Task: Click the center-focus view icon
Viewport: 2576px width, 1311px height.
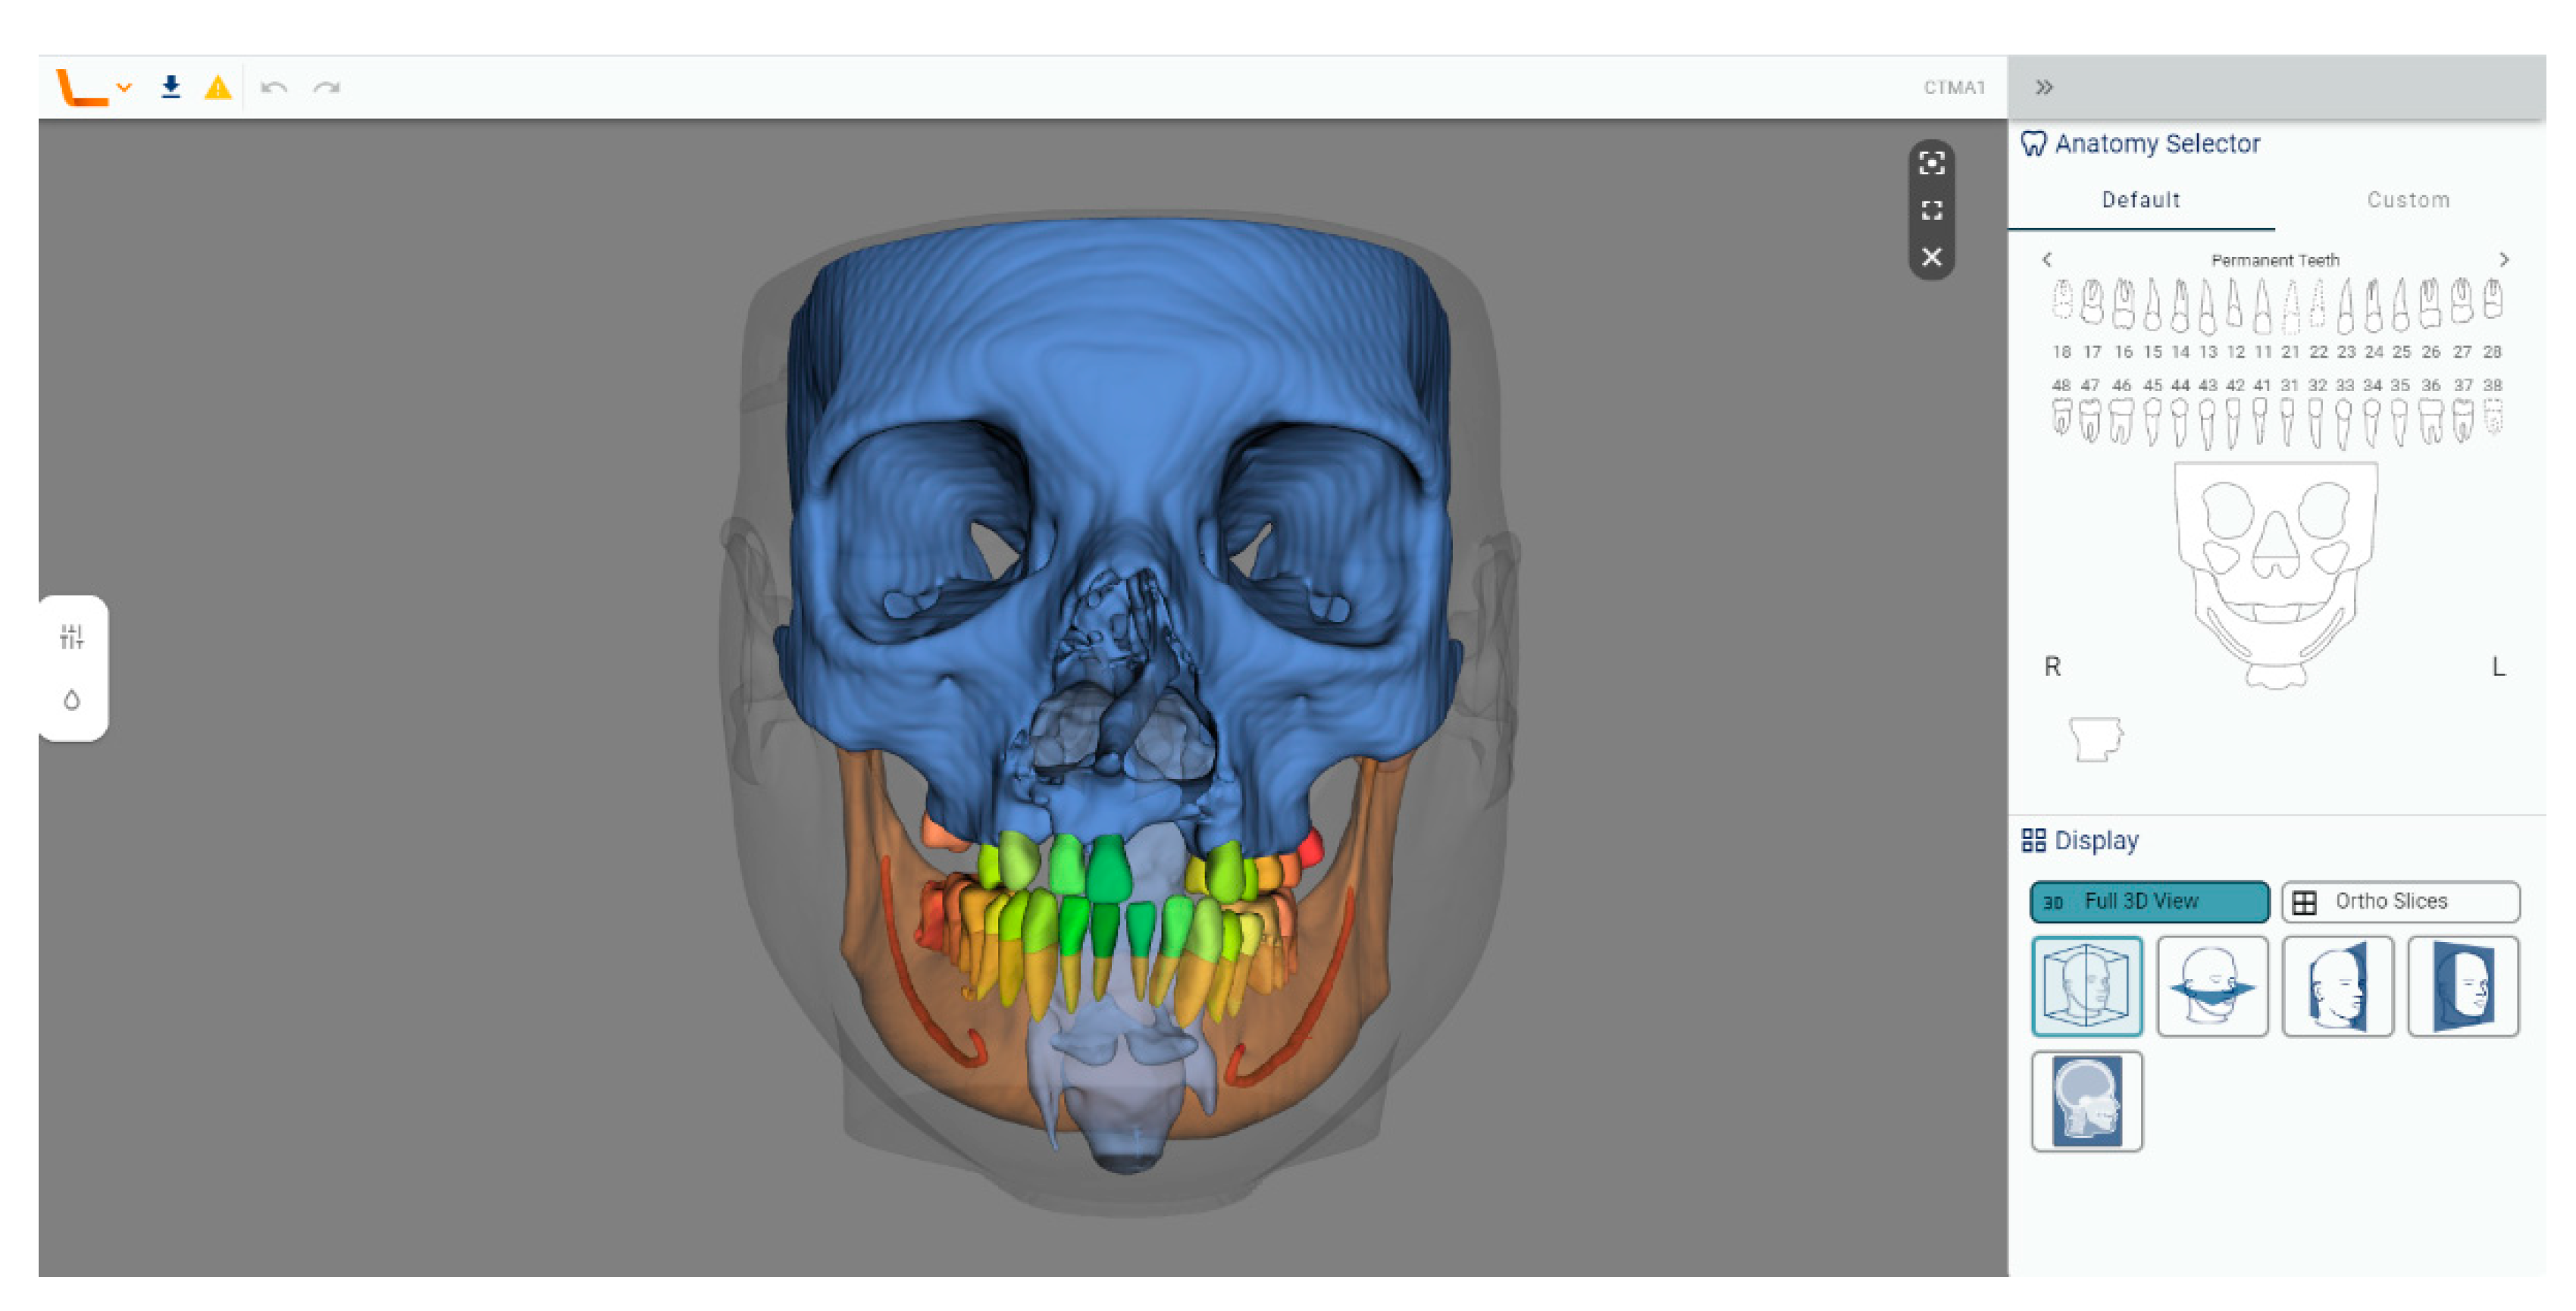Action: tap(1931, 163)
